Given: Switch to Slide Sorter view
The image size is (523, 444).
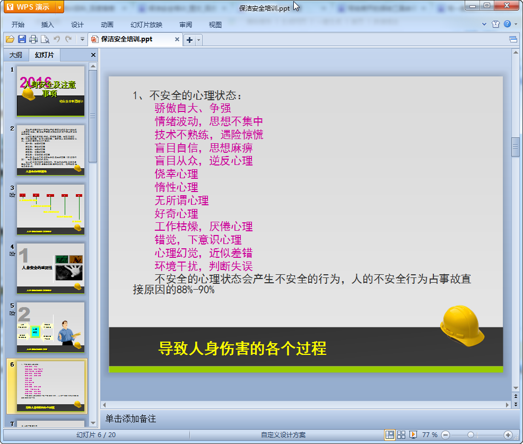Looking at the screenshot, I should pos(402,434).
